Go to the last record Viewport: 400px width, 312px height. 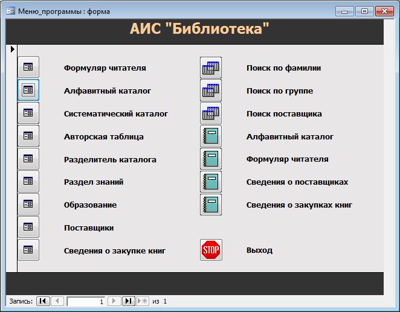(x=128, y=301)
